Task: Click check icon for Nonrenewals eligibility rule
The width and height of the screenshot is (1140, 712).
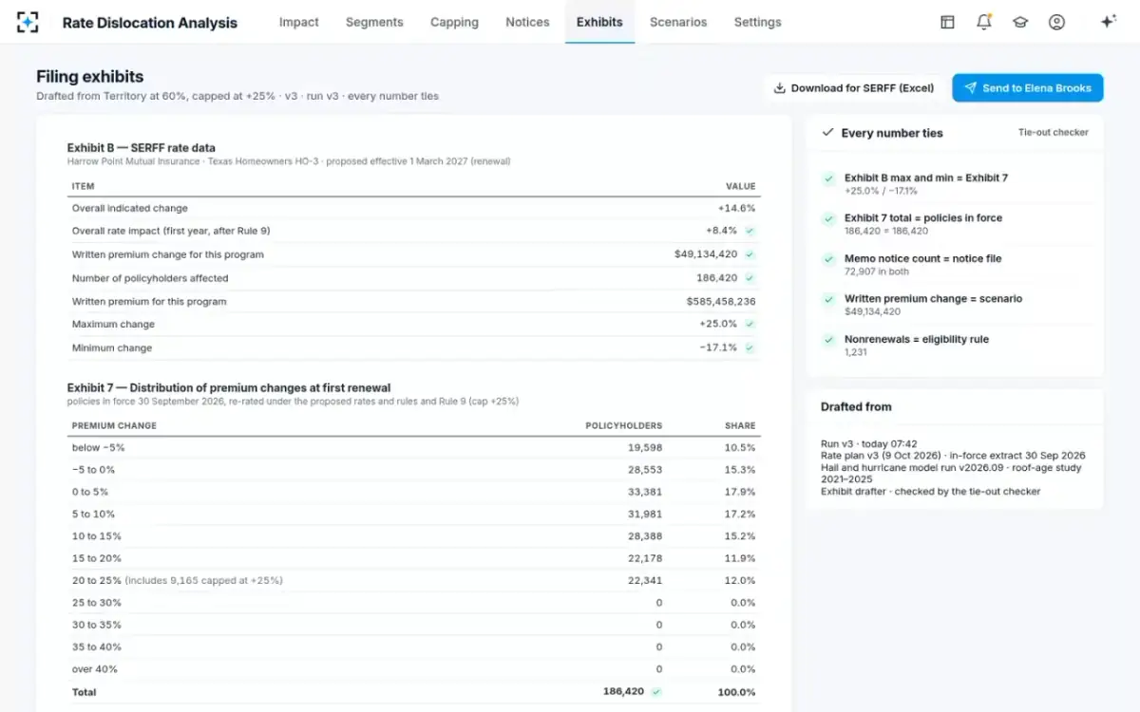Action: 828,340
